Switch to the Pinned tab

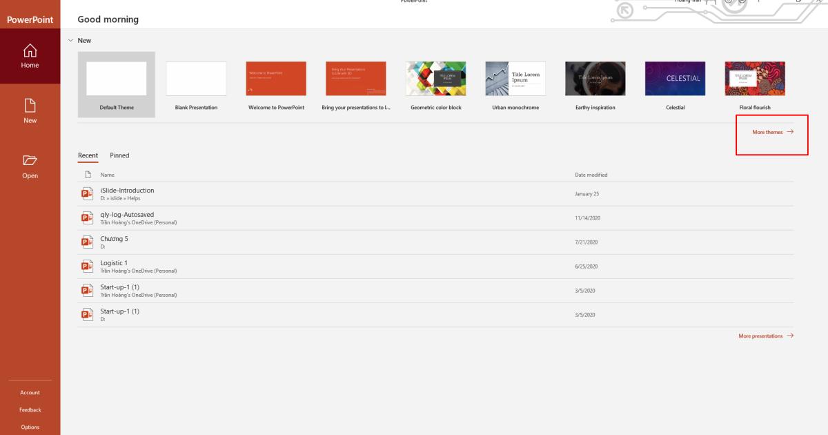coord(119,155)
